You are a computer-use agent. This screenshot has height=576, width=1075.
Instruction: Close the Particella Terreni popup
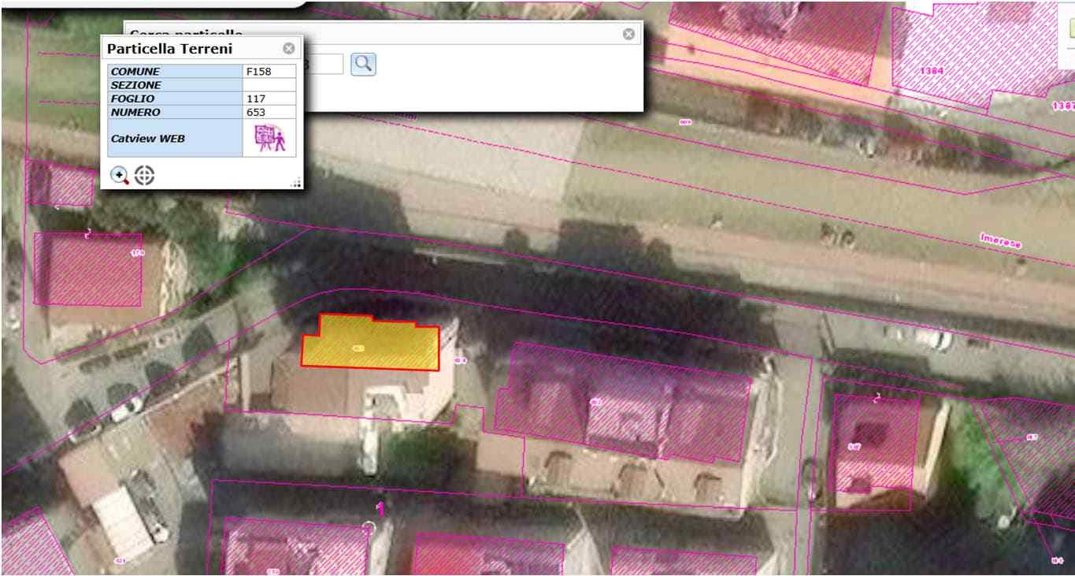click(x=289, y=49)
